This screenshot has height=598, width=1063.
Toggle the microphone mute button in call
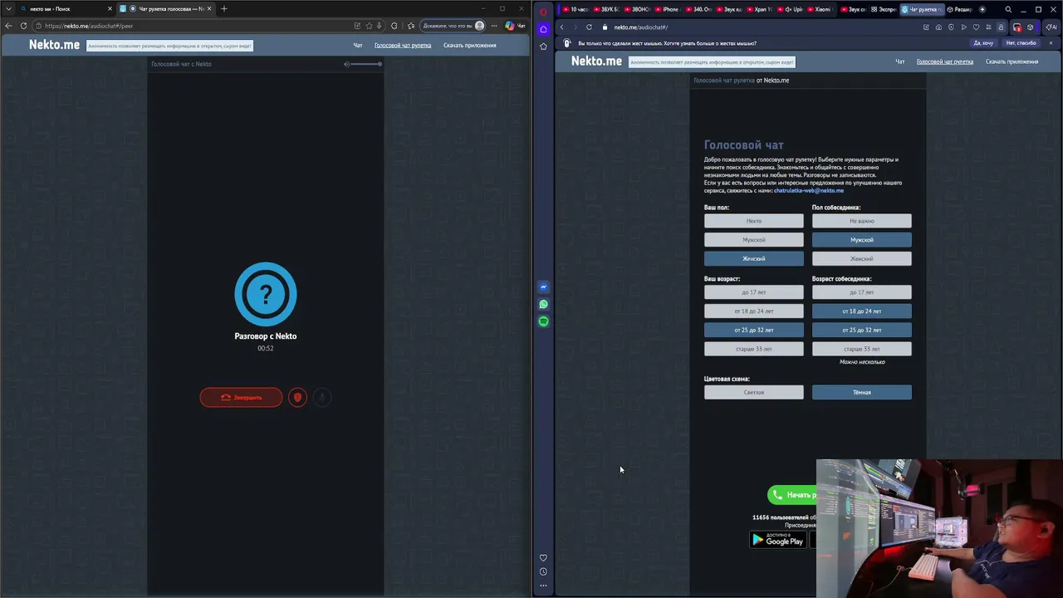[321, 397]
